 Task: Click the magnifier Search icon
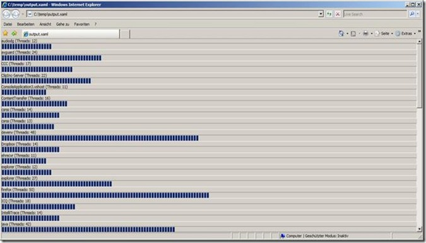tap(412, 14)
